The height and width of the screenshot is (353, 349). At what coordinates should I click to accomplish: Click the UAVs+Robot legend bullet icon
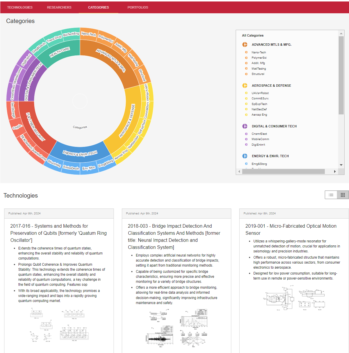click(246, 93)
